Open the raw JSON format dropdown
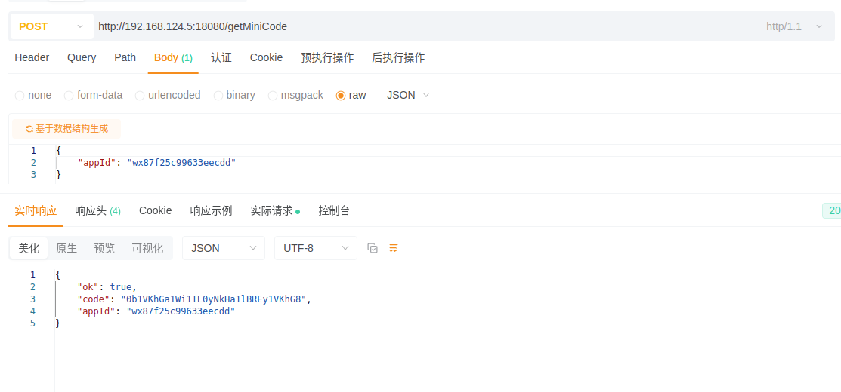The width and height of the screenshot is (841, 392). coord(408,95)
